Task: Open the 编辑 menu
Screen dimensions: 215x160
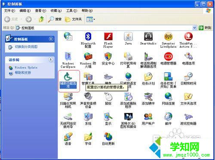Action: tap(25, 11)
